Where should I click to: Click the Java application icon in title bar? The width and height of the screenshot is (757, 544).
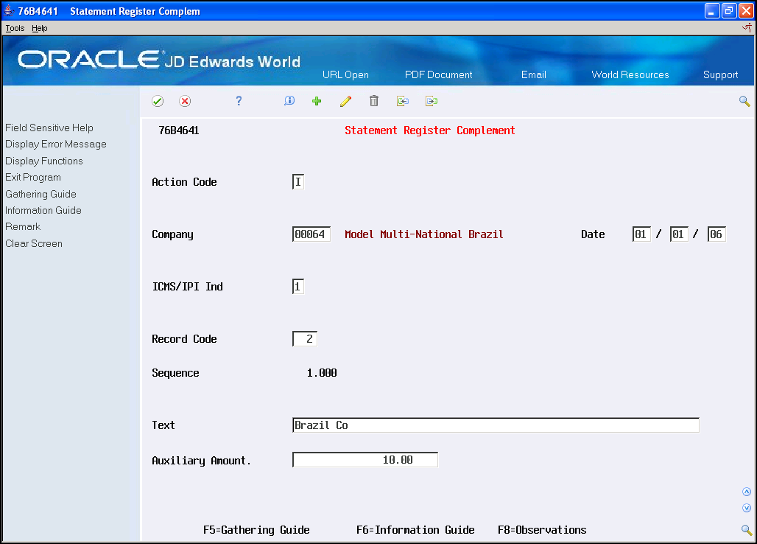tap(9, 10)
